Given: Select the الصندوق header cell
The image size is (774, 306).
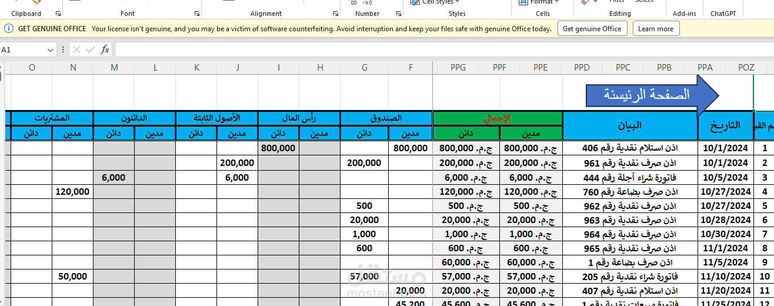Looking at the screenshot, I should click(x=386, y=118).
